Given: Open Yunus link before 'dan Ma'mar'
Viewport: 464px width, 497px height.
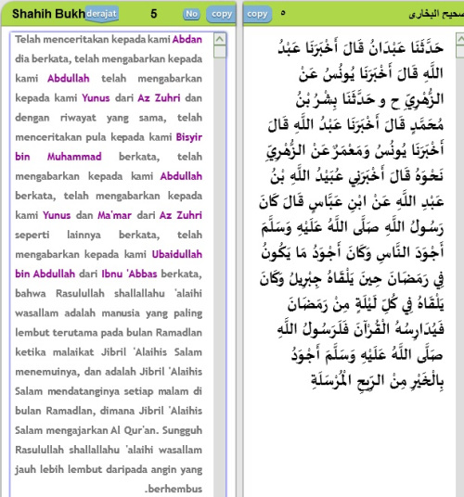Looking at the screenshot, I should (57, 215).
